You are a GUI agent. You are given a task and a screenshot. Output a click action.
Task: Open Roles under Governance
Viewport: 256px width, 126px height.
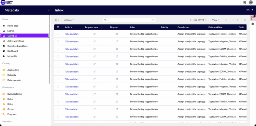(x=10, y=104)
